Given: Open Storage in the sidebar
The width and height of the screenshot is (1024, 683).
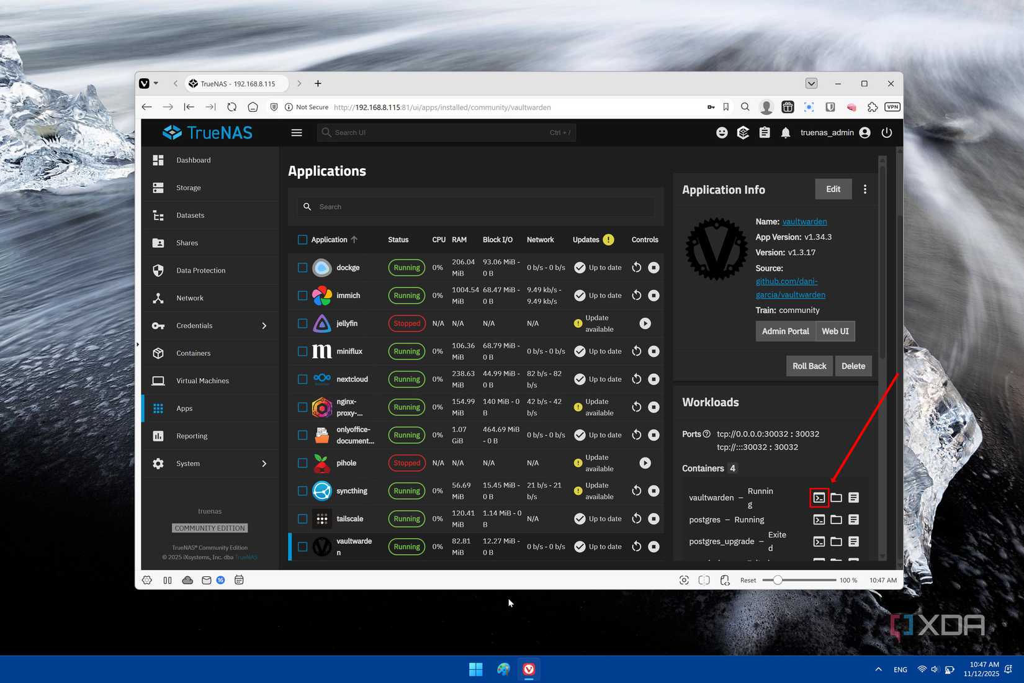Looking at the screenshot, I should 211,188.
